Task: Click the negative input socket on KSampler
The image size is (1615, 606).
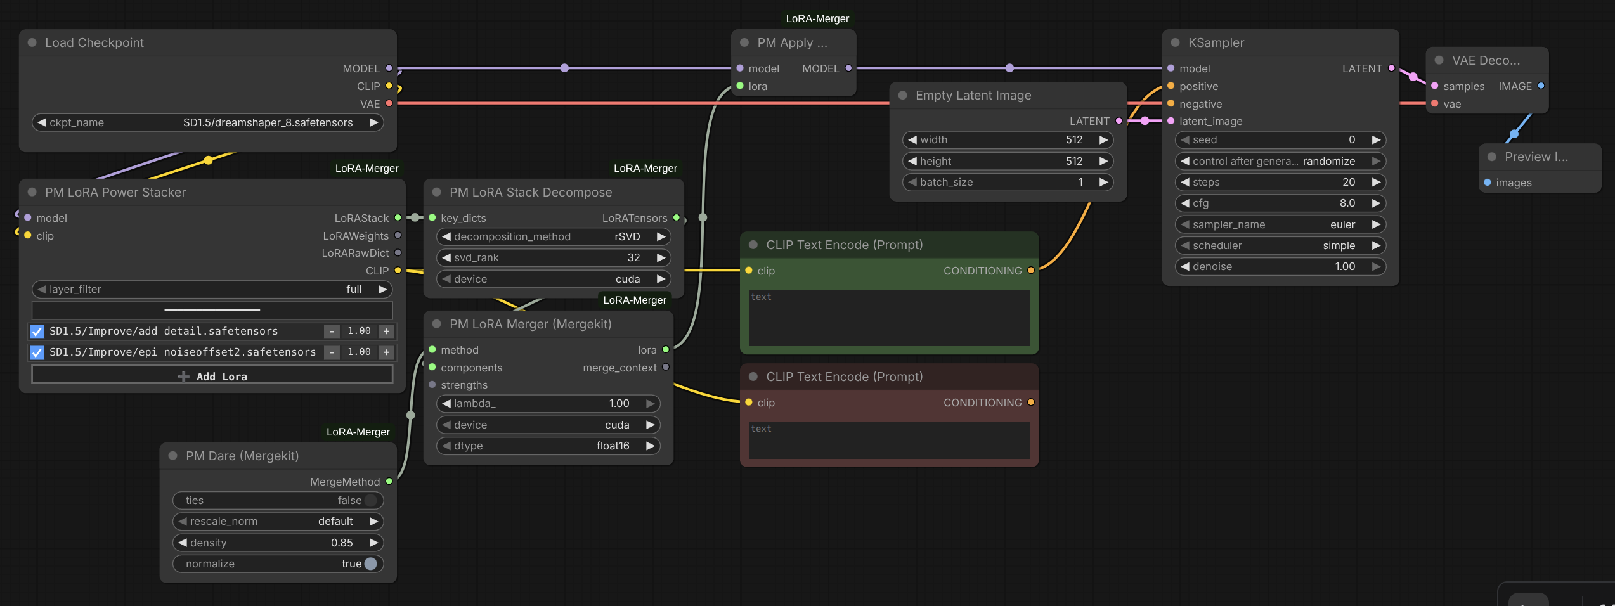Action: [1171, 103]
